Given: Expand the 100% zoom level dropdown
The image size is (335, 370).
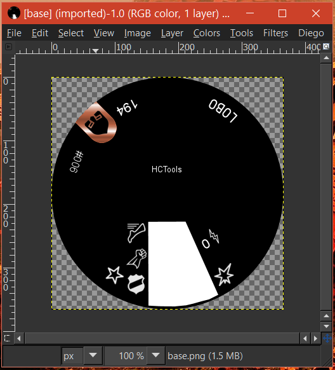Looking at the screenshot, I should tap(156, 355).
